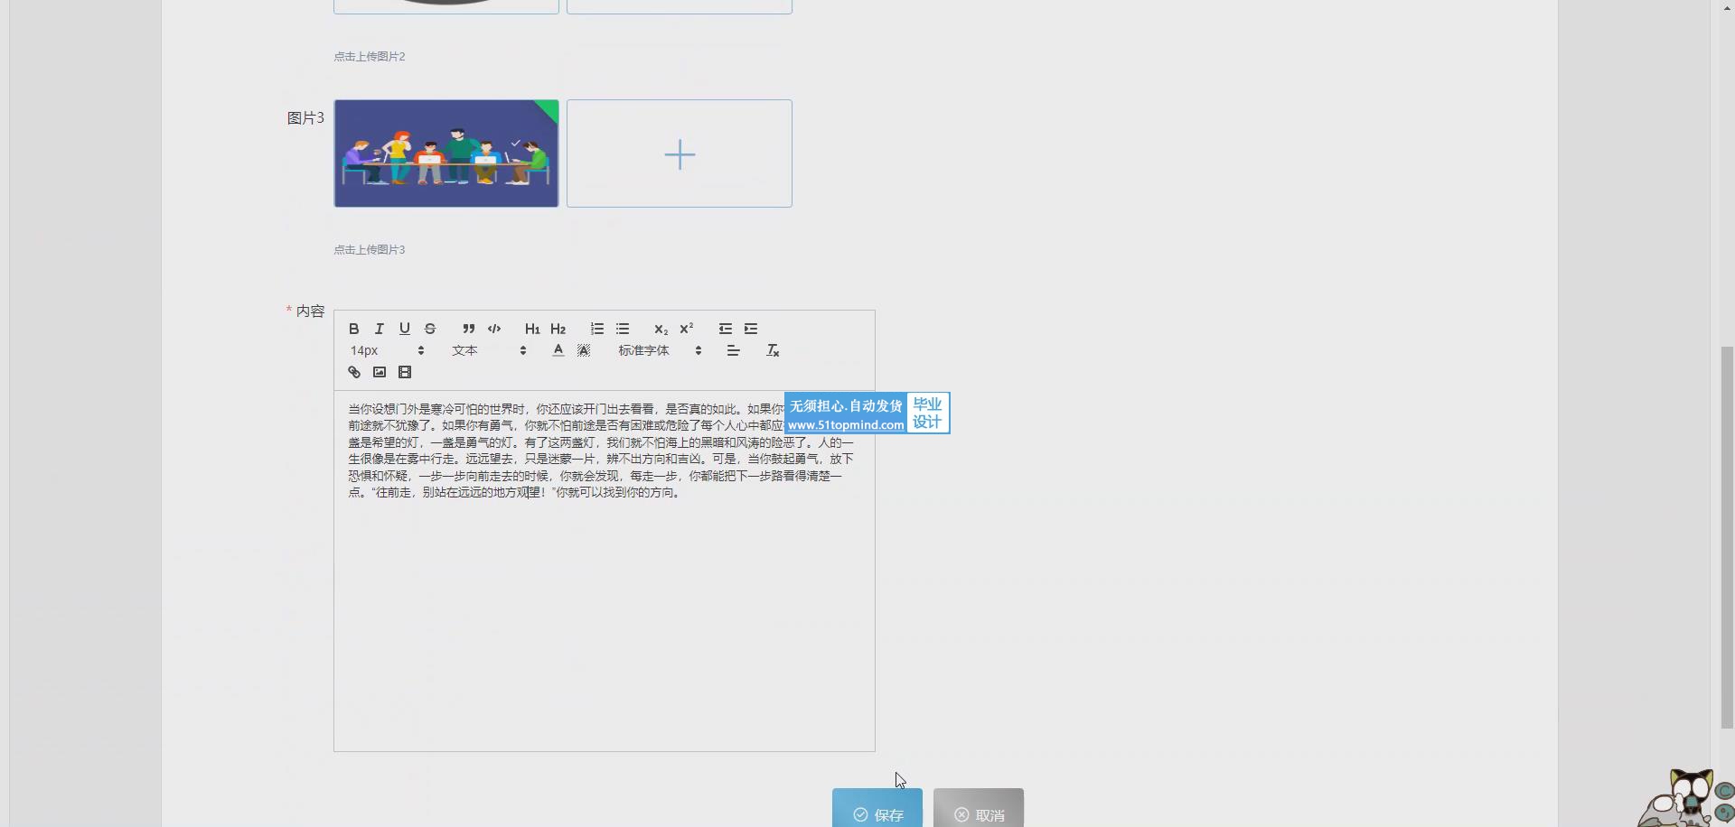Insert a video into the editor
The height and width of the screenshot is (827, 1735).
[405, 372]
